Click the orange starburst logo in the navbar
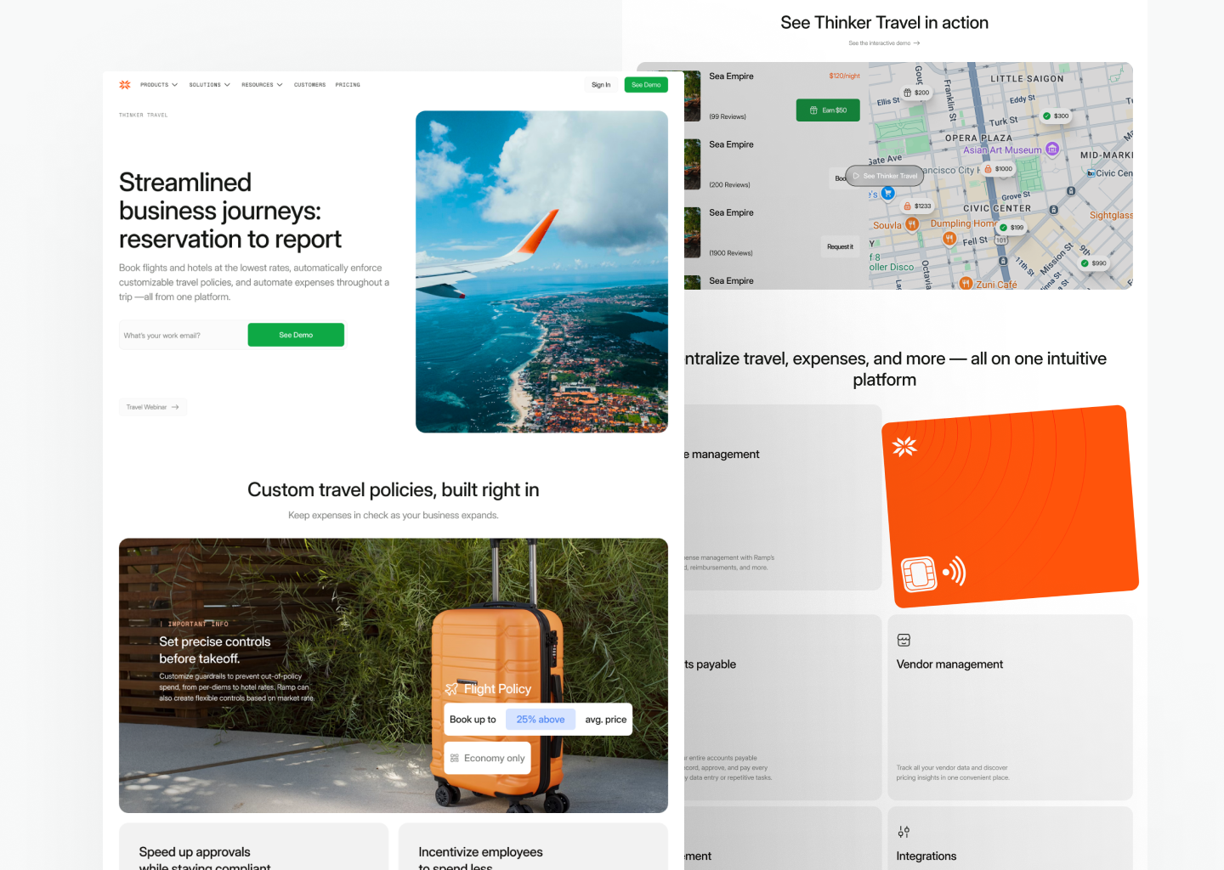This screenshot has width=1224, height=870. click(x=125, y=85)
